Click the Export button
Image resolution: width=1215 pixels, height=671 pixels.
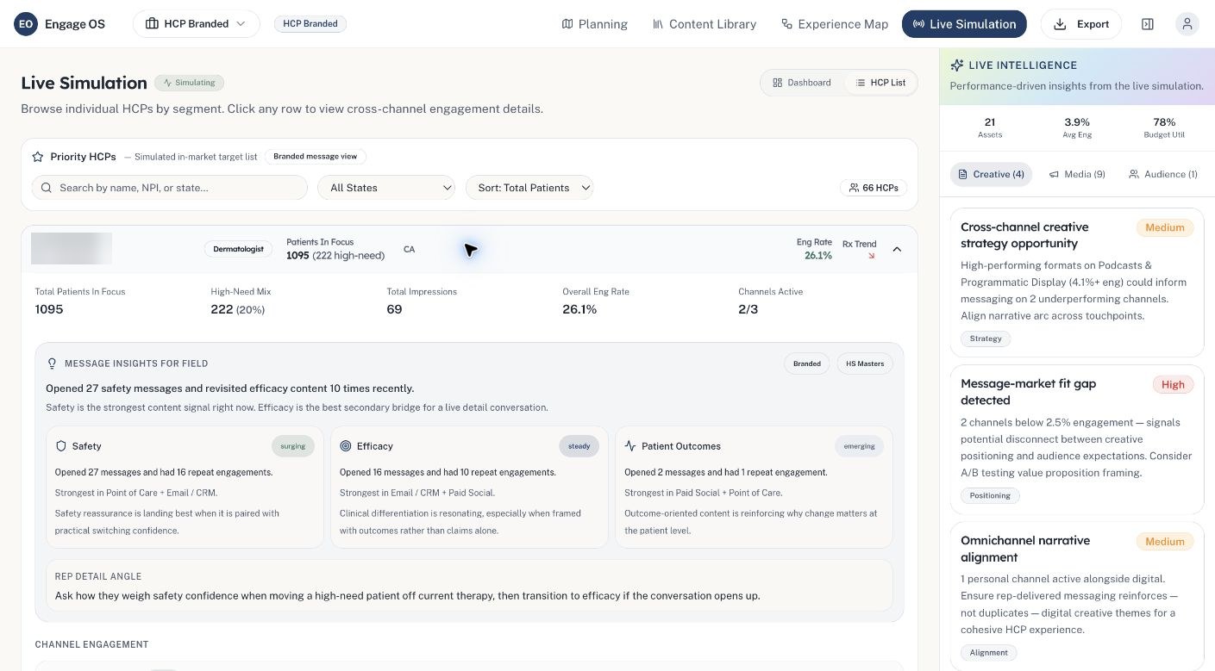click(1081, 24)
